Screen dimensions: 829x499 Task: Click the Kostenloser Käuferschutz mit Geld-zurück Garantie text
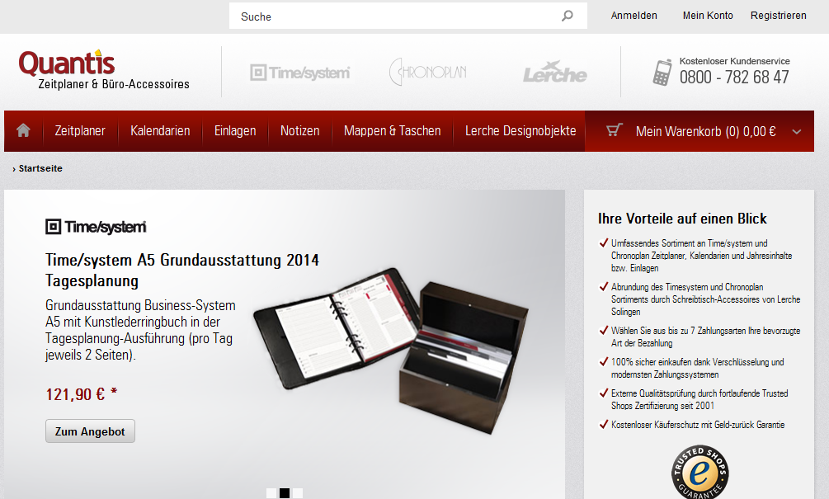click(x=698, y=425)
